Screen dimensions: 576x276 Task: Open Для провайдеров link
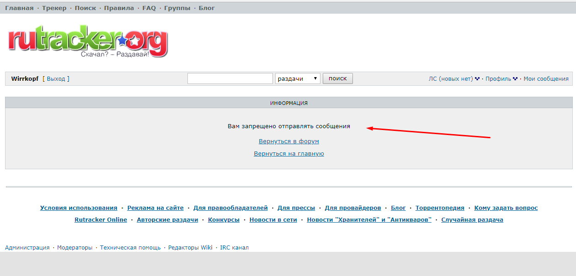[353, 208]
